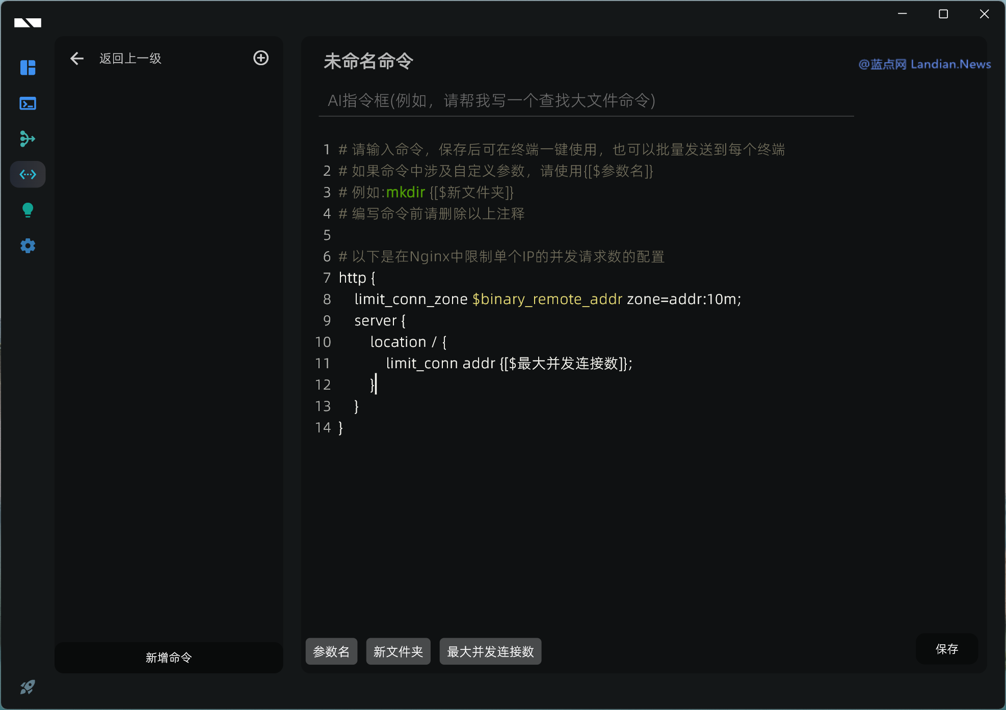The height and width of the screenshot is (710, 1006).
Task: Click the 未命名命令 title field
Action: [368, 61]
